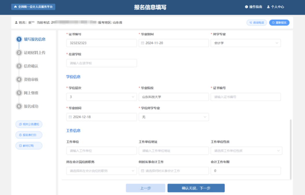The height and width of the screenshot is (195, 305).
Task: Open the 学位所学专业 dropdown showing 无
Action: click(x=205, y=117)
